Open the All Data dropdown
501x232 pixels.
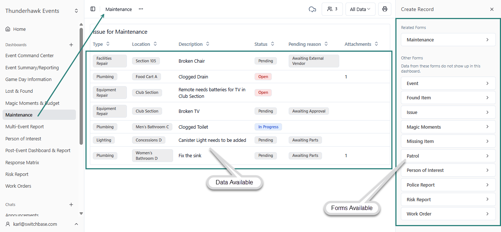(360, 9)
